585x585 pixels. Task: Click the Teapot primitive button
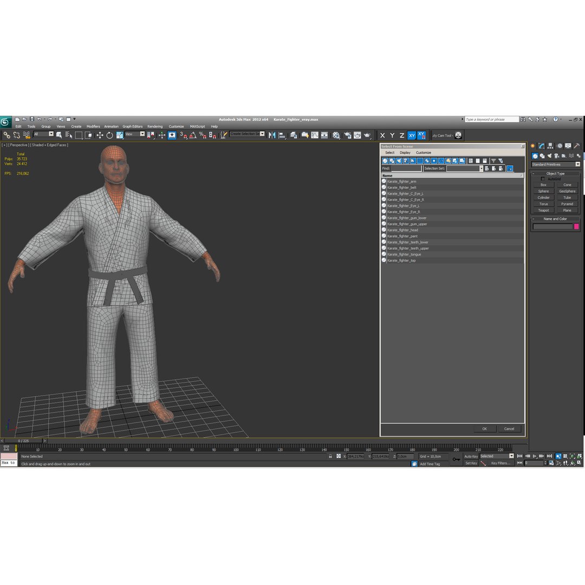point(543,210)
